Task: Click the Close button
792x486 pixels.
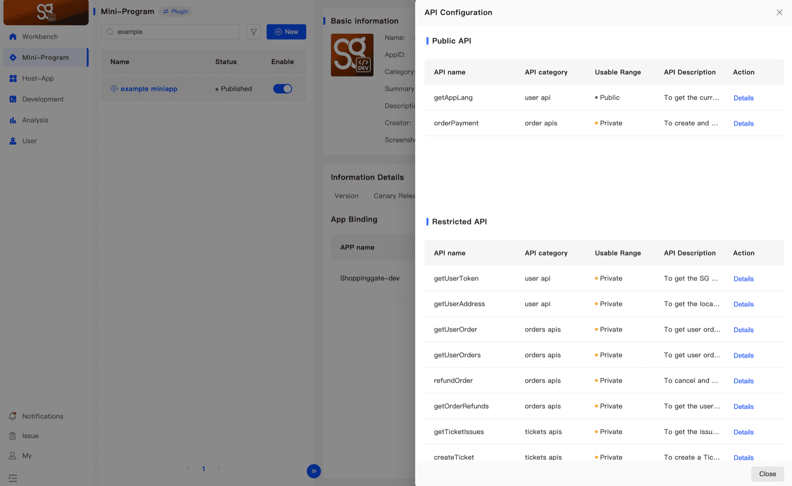Action: point(768,474)
